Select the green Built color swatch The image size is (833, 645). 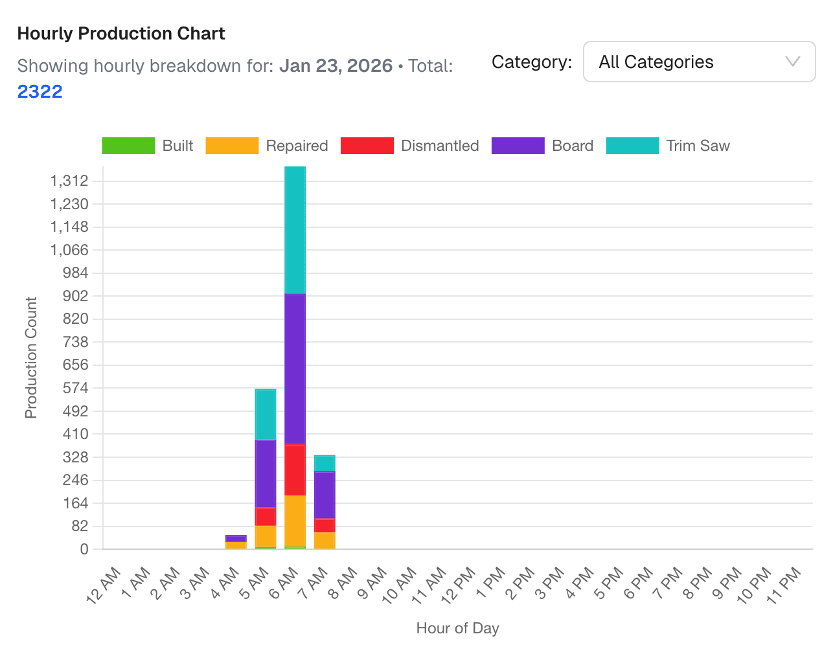coord(128,146)
